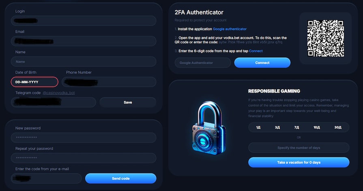Focus the Google Authenticator code field

click(202, 63)
